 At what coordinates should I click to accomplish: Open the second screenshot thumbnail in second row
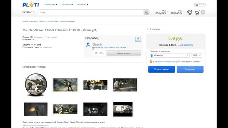coord(66,109)
